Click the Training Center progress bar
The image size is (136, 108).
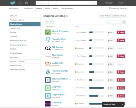click(x=96, y=72)
